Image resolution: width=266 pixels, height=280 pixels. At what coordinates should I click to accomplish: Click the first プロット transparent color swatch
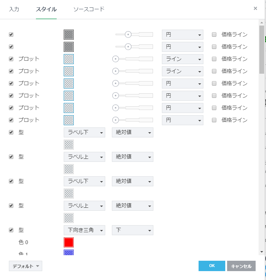(x=69, y=59)
